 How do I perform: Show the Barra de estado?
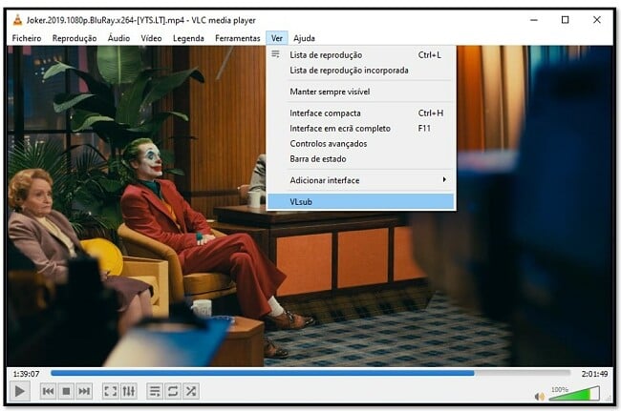361,159
